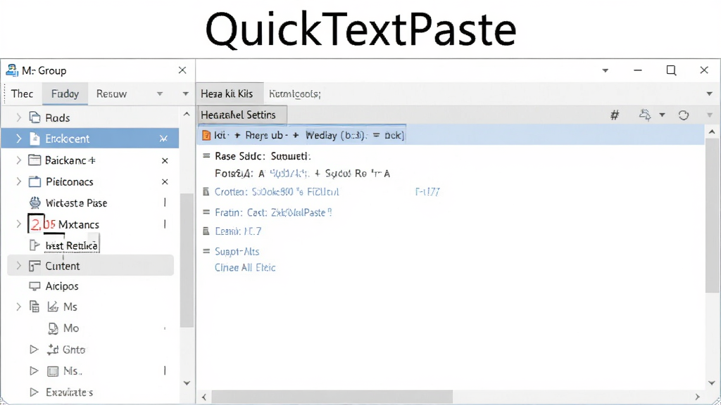Remove the Erickcent row with its X

(163, 139)
